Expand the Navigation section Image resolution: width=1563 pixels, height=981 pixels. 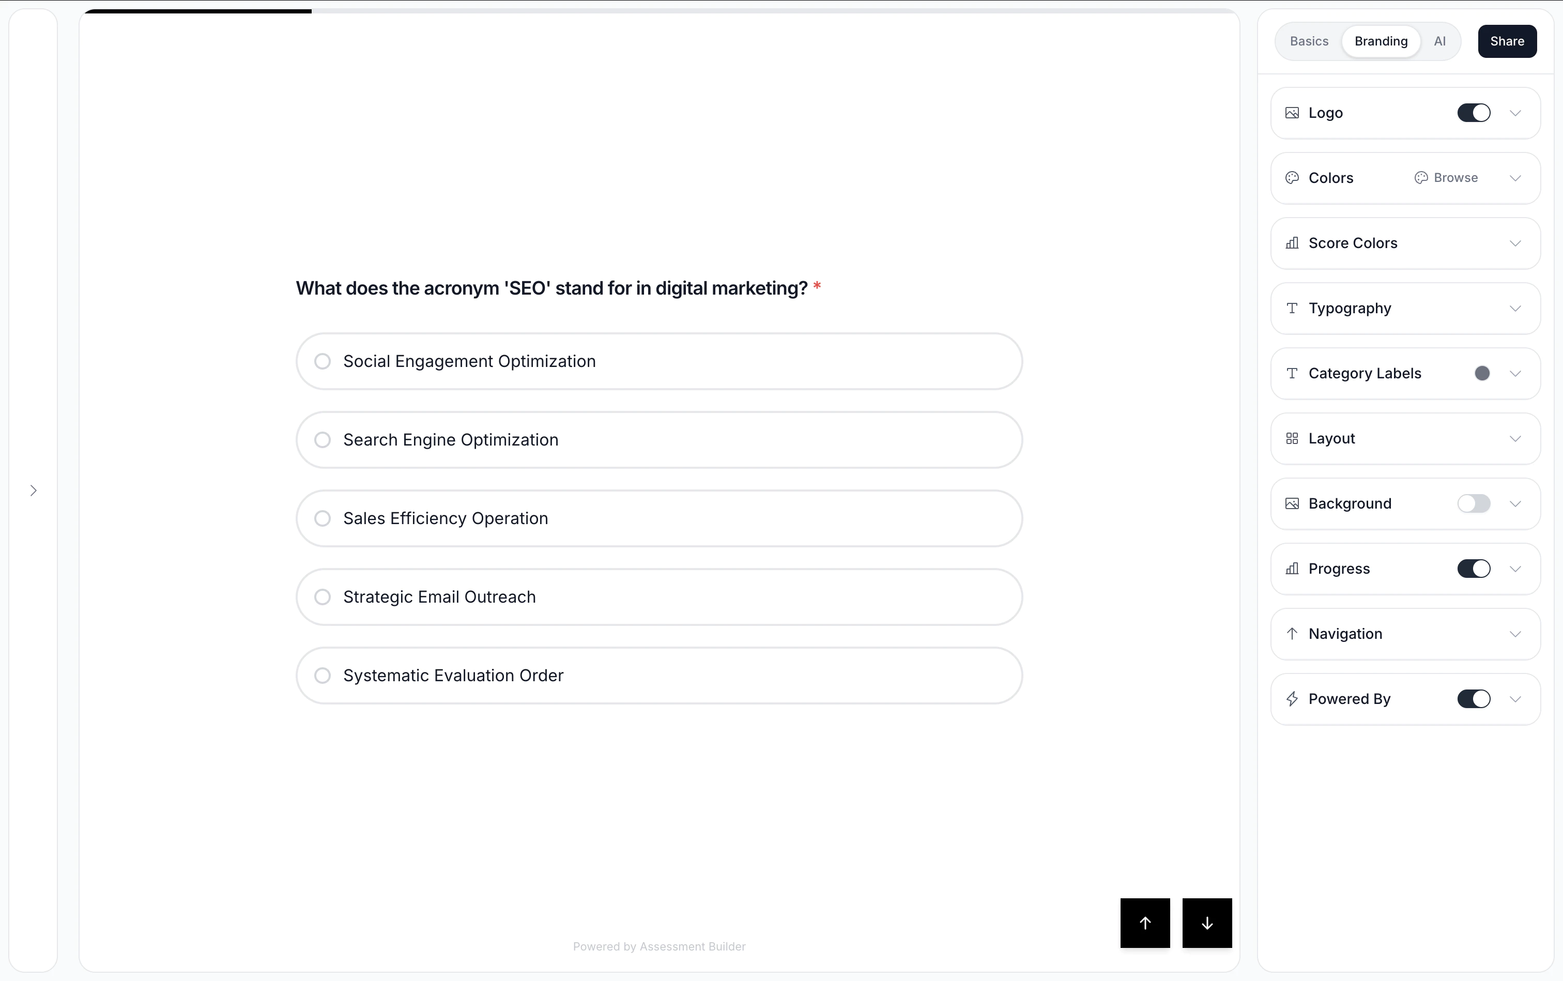click(1516, 634)
